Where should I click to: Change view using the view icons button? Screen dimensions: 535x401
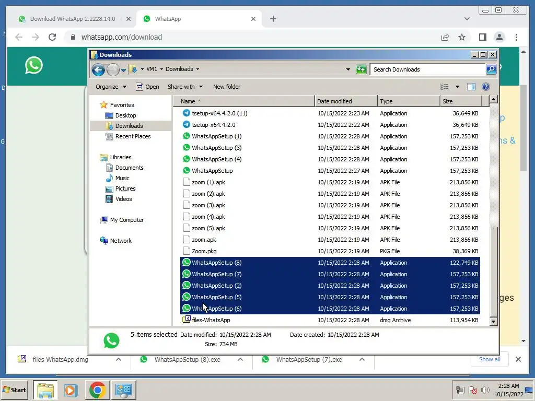[x=444, y=87]
